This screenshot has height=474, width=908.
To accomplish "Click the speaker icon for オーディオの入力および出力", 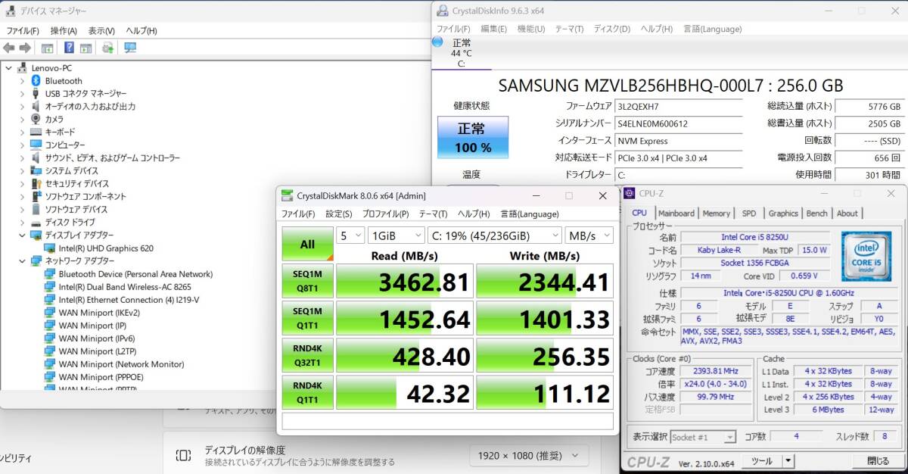I will 36,106.
